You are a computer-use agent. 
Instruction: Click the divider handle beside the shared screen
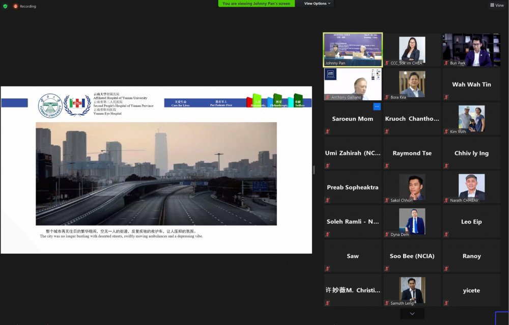314,170
